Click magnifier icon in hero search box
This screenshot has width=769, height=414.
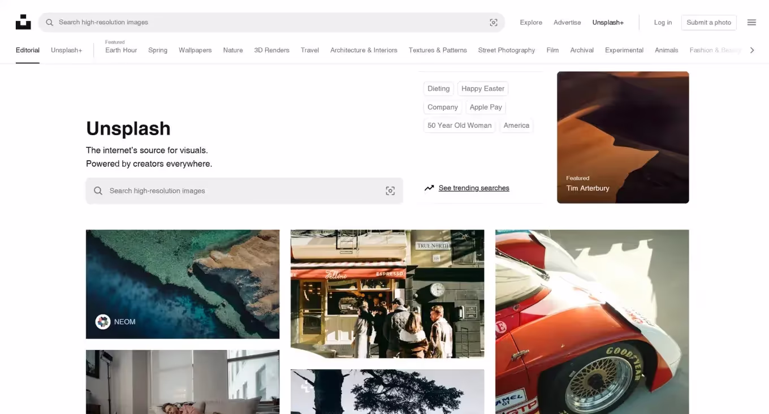click(x=98, y=191)
